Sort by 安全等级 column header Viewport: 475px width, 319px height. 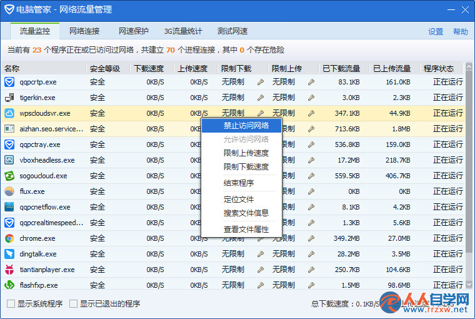tap(108, 69)
